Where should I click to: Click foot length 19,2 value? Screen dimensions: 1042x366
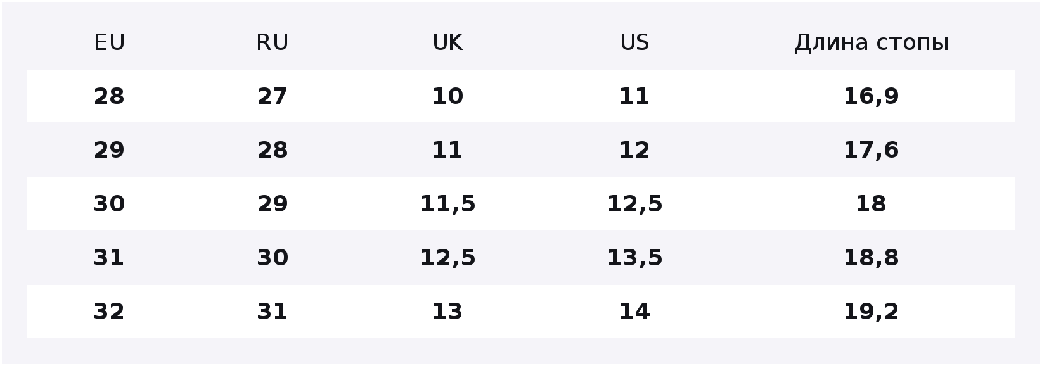(x=871, y=312)
